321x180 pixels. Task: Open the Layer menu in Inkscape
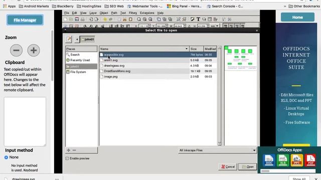pyautogui.click(x=93, y=13)
